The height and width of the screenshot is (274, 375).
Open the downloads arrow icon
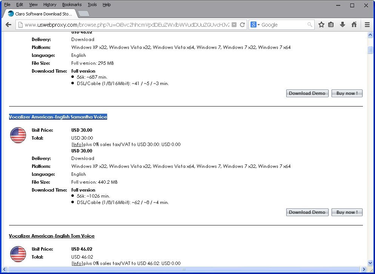343,24
